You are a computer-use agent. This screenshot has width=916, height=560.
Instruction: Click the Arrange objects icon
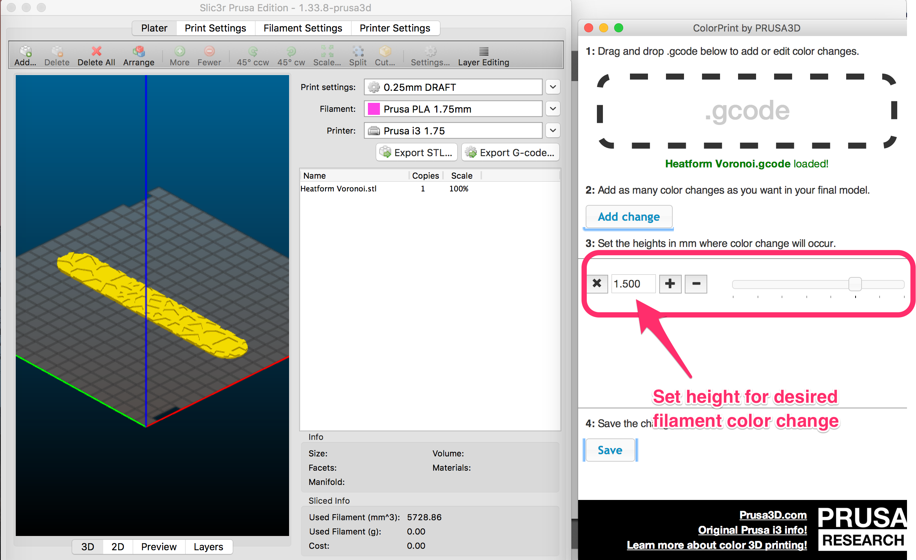pos(139,51)
